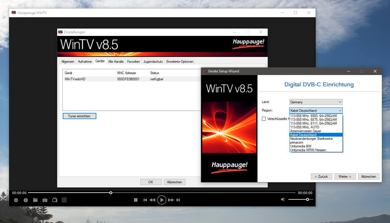Image resolution: width=390 pixels, height=223 pixels.
Task: Click the TV mode icon
Action: pyautogui.click(x=55, y=200)
